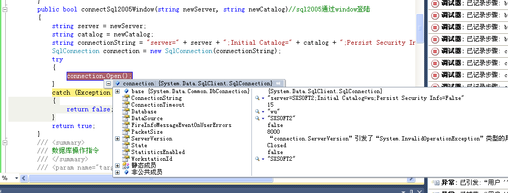Collapse the connection DataTip with minus box
The image size is (508, 193).
click(x=109, y=83)
